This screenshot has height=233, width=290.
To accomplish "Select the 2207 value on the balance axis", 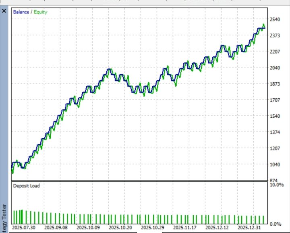I will pyautogui.click(x=275, y=52).
